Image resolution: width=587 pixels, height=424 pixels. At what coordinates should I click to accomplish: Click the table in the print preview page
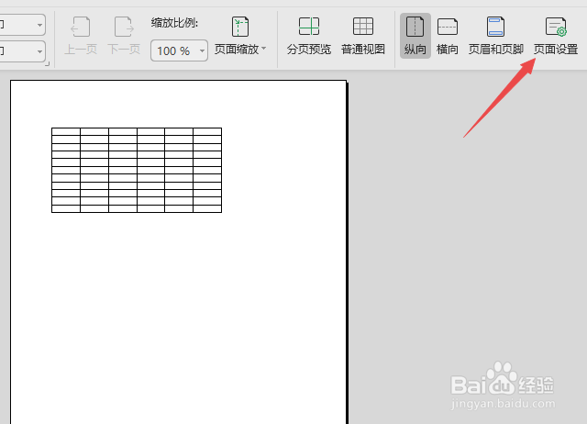(x=137, y=170)
